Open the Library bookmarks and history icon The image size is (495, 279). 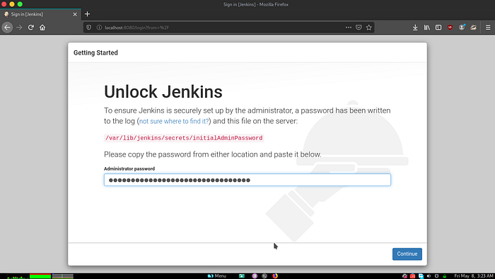point(427,28)
